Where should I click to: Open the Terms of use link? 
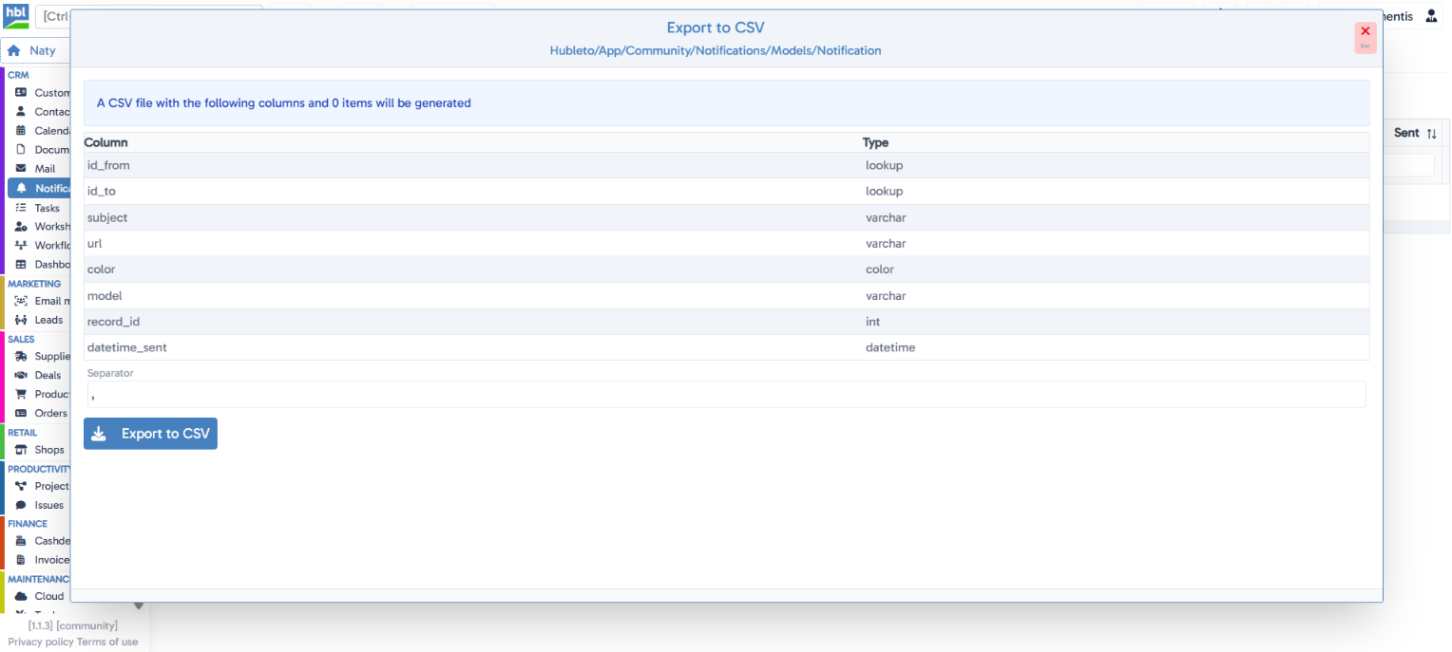click(x=107, y=643)
